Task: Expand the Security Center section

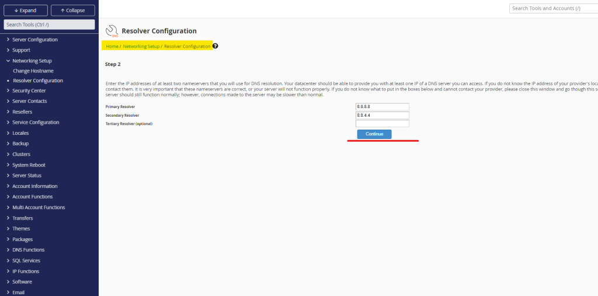Action: (29, 90)
